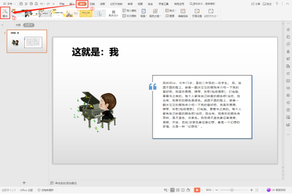Switch to Slide Sorter view icon

[177, 190]
